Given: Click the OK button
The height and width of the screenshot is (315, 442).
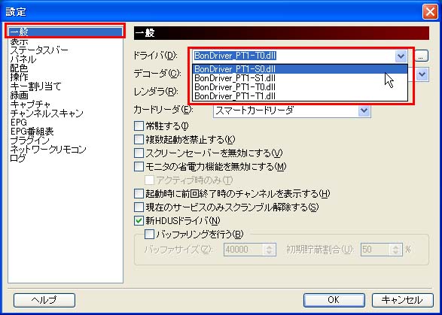Looking at the screenshot, I should [x=334, y=300].
